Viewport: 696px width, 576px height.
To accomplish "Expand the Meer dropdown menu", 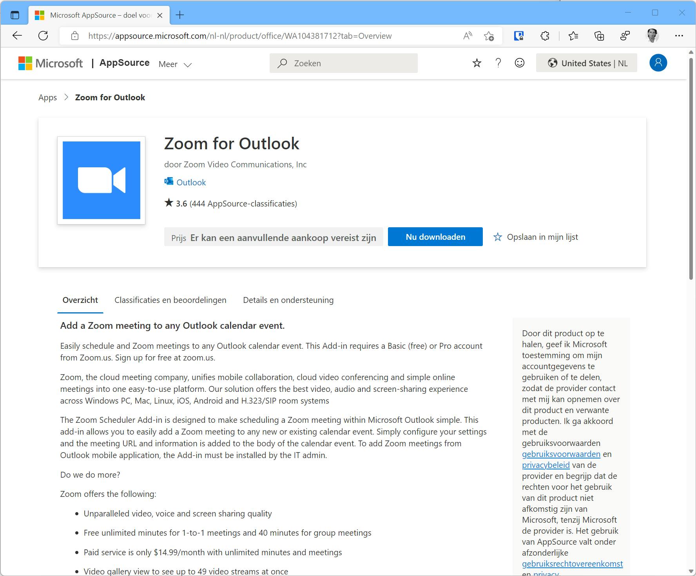I will coord(175,64).
